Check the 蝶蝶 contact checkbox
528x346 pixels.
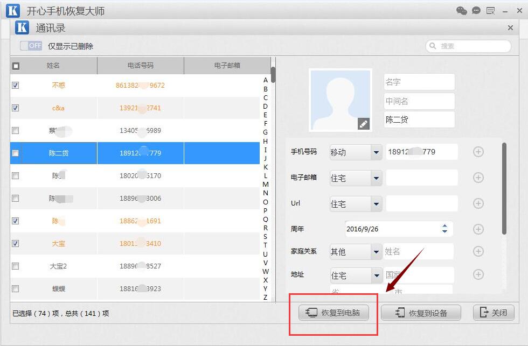[x=16, y=289]
